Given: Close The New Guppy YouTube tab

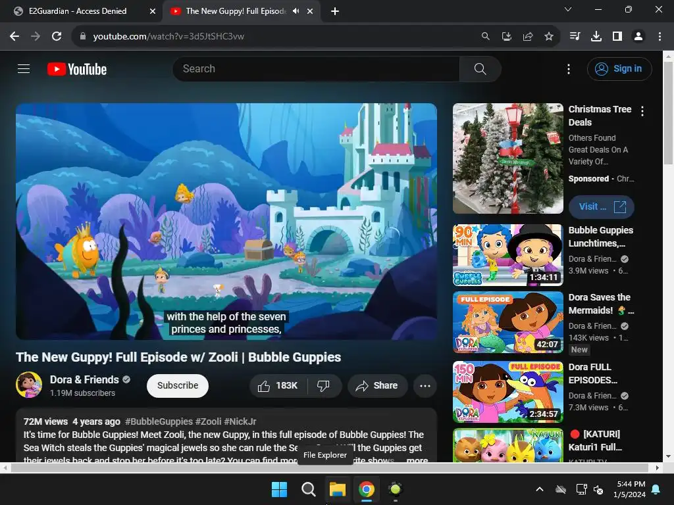Looking at the screenshot, I should pos(310,11).
